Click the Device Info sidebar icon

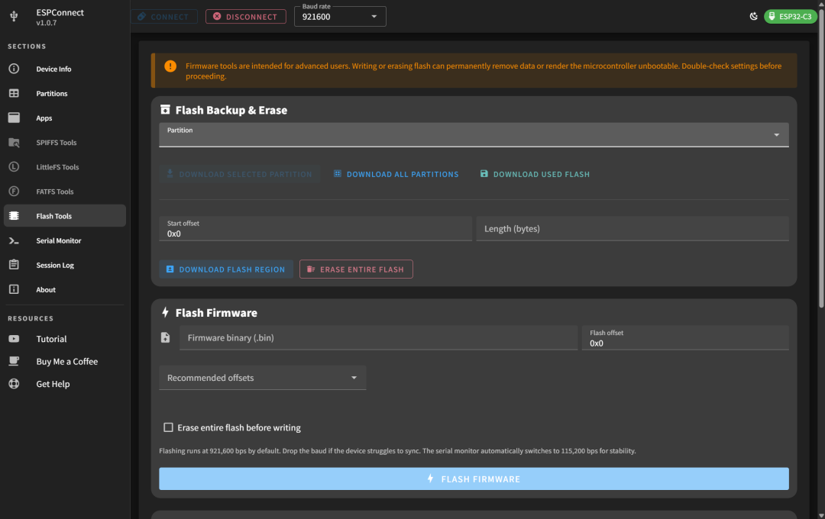point(14,69)
